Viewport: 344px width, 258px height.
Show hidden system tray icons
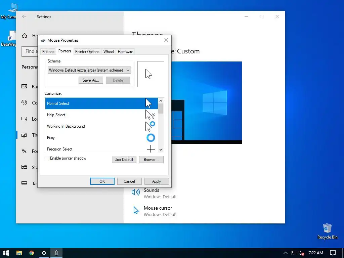tap(286, 253)
